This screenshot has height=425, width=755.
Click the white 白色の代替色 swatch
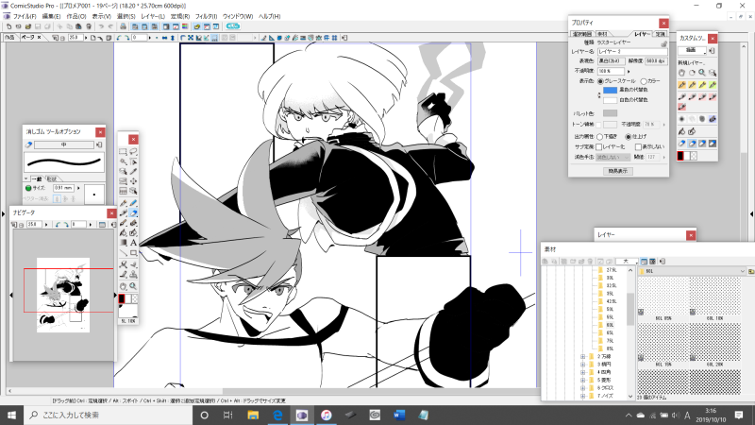click(x=610, y=100)
